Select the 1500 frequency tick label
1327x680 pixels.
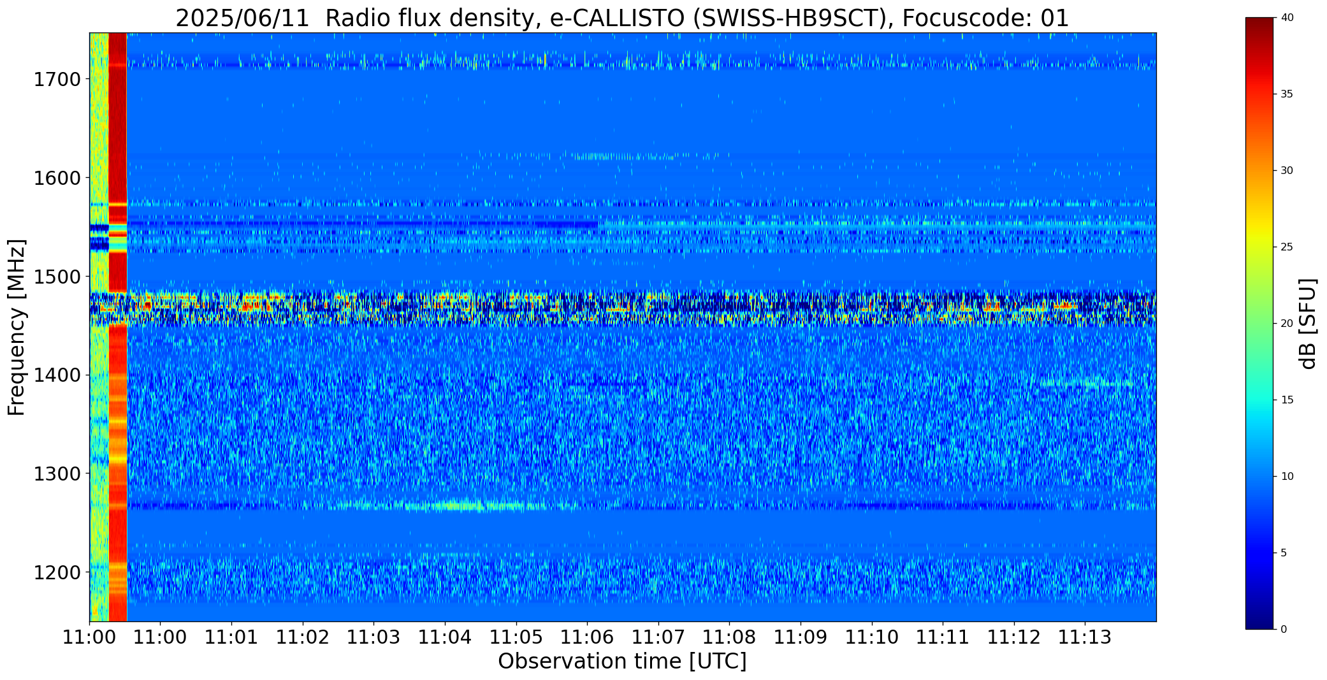tap(56, 277)
